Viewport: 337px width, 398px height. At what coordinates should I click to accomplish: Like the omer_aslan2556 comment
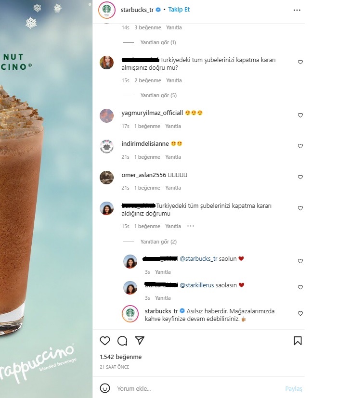click(x=300, y=177)
